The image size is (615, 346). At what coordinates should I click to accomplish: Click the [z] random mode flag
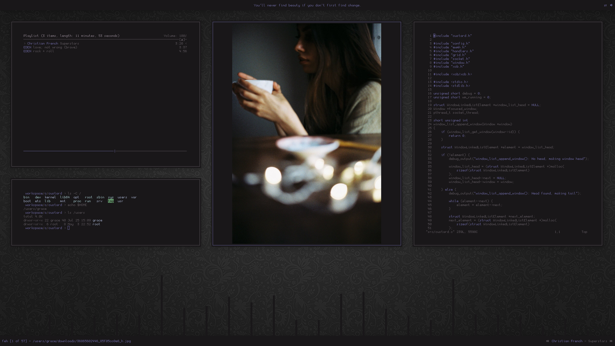[x=182, y=40]
